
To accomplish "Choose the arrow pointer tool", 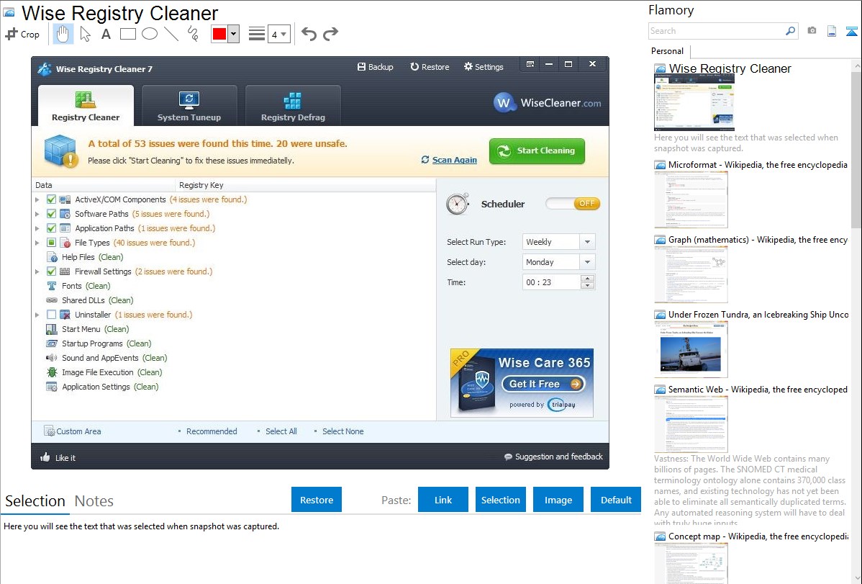I will pyautogui.click(x=85, y=34).
